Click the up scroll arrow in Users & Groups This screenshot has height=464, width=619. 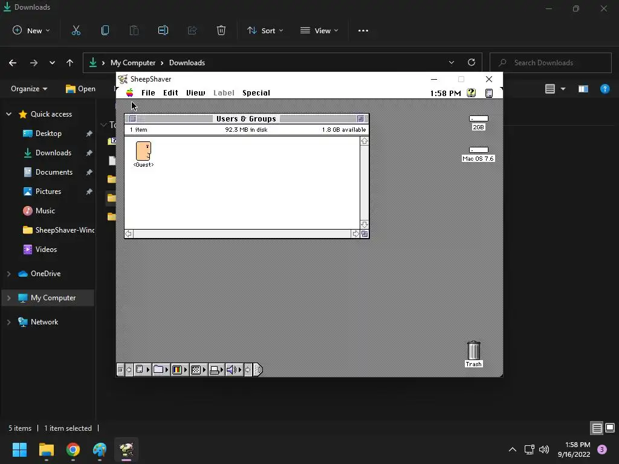pyautogui.click(x=365, y=141)
